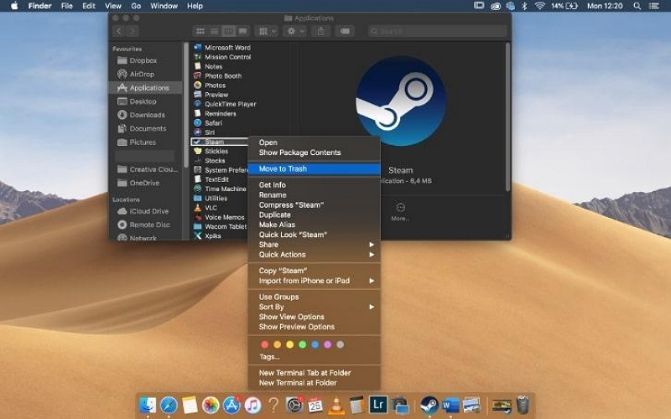The width and height of the screenshot is (671, 419).
Task: Switch Finder to list view
Action: coord(215,31)
